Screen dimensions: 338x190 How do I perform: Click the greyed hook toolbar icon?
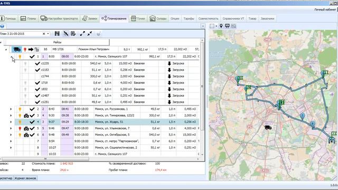[99, 34]
